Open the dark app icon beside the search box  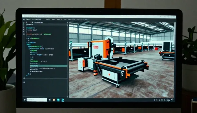point(50,100)
